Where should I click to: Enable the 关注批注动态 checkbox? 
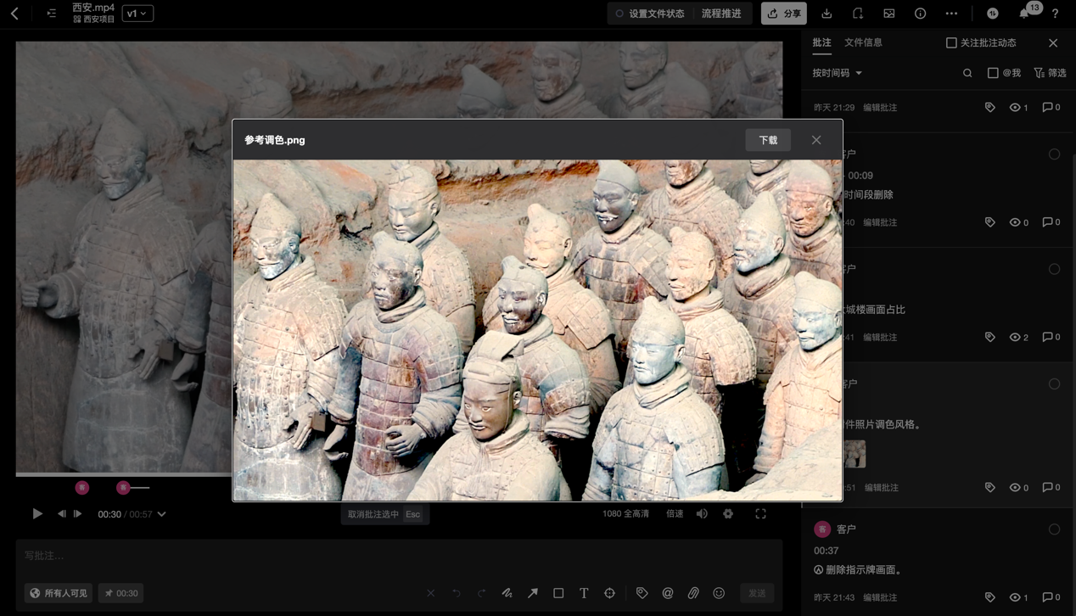click(951, 42)
